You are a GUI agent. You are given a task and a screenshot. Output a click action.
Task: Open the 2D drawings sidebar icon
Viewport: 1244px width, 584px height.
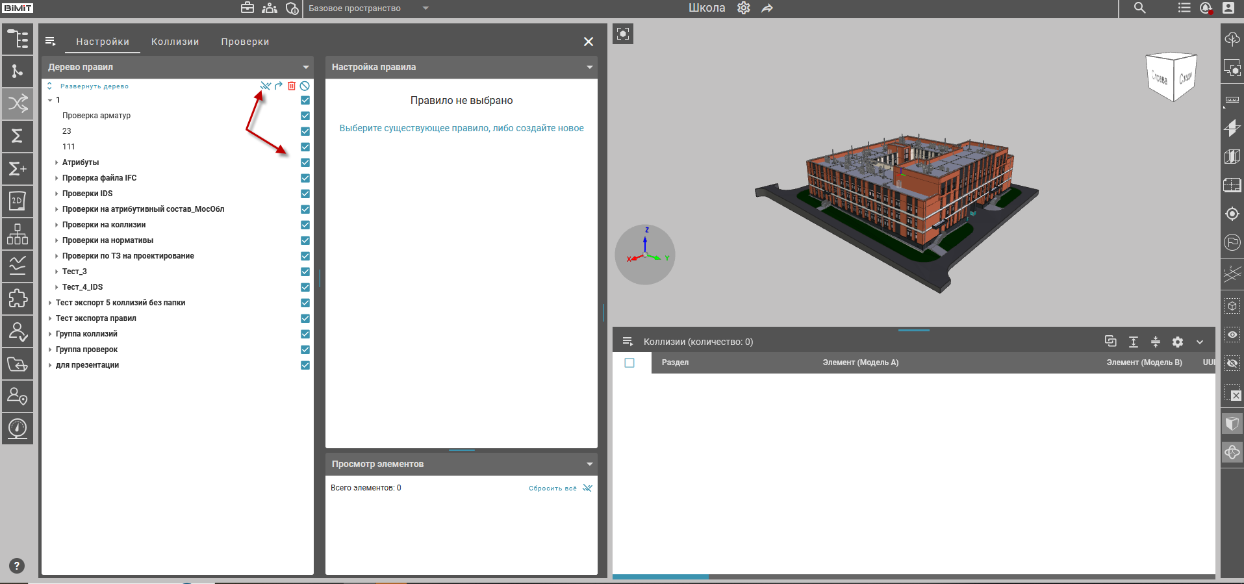[18, 201]
